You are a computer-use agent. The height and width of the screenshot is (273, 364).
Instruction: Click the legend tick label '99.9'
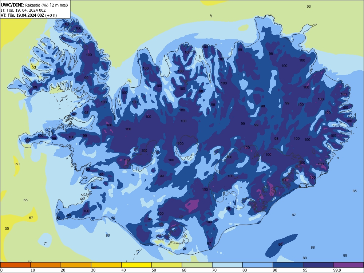337,270
